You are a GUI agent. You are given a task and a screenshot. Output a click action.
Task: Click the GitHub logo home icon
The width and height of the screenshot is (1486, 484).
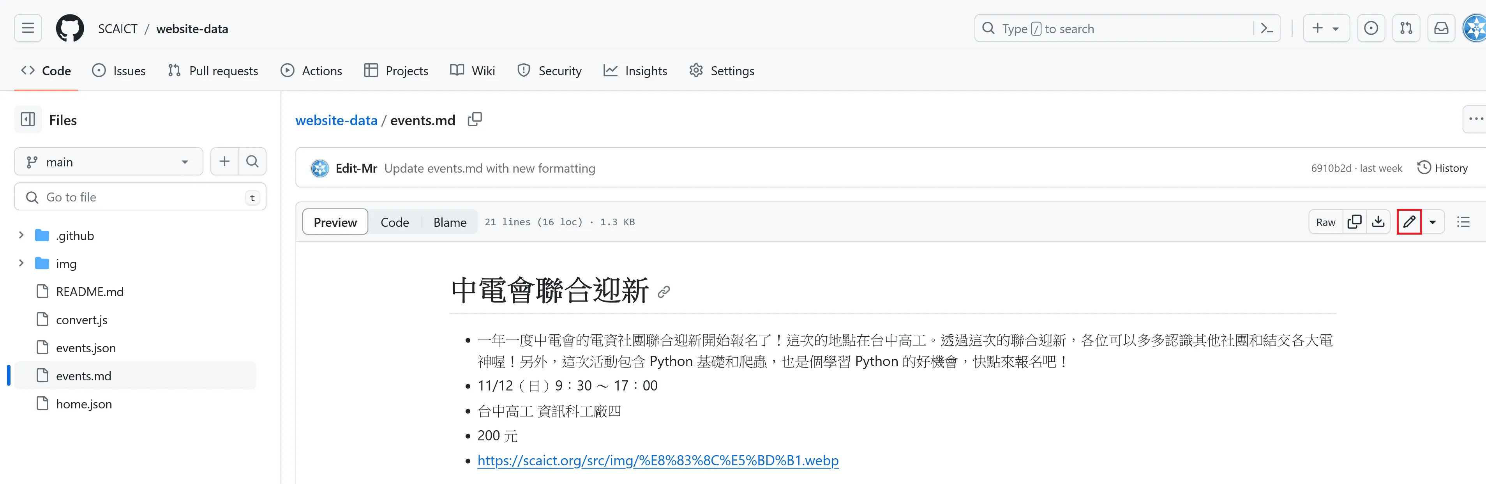click(x=70, y=28)
